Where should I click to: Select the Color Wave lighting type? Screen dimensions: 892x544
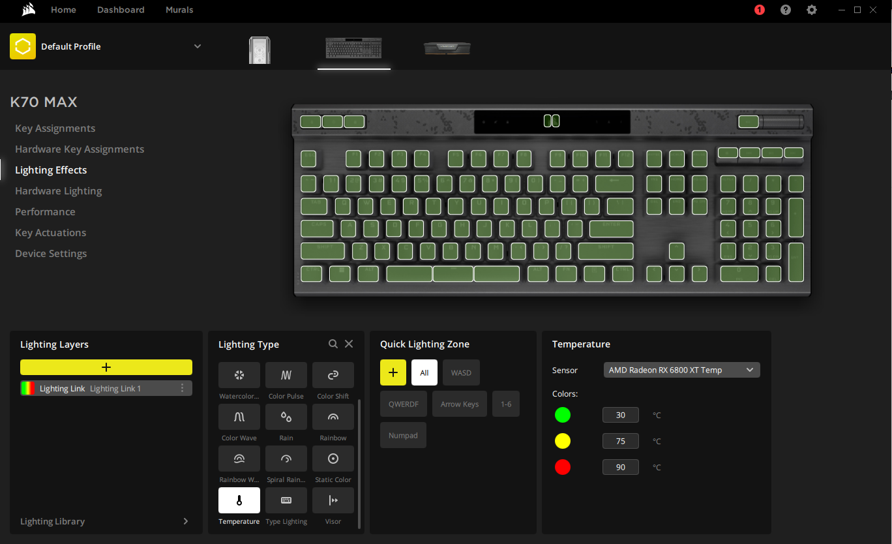point(239,417)
